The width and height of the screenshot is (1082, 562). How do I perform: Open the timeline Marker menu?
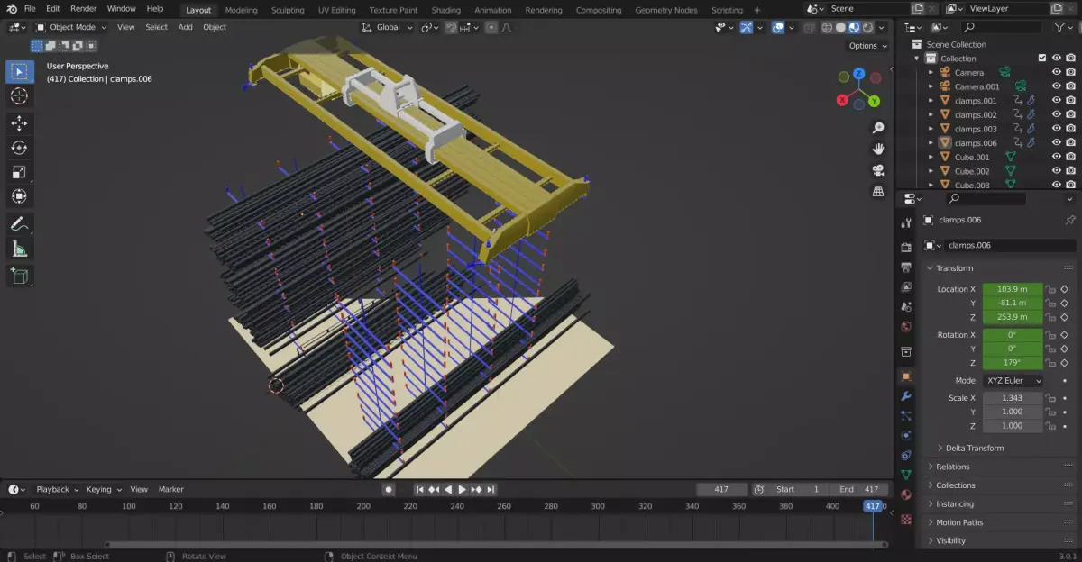(x=171, y=489)
